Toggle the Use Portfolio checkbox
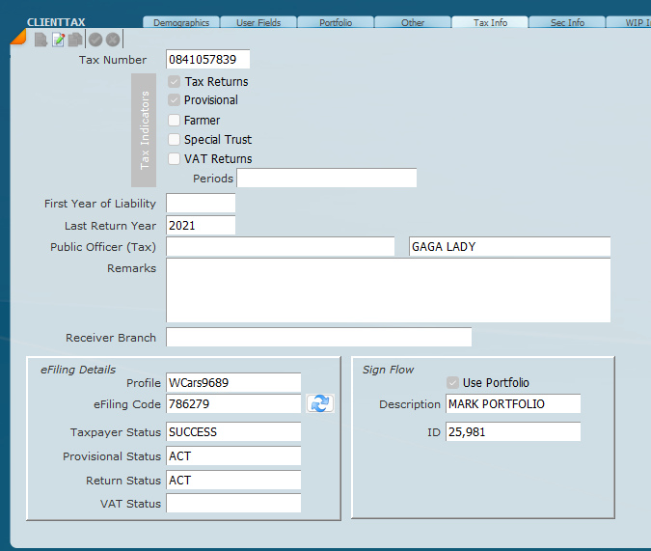Image resolution: width=651 pixels, height=551 pixels. 453,383
